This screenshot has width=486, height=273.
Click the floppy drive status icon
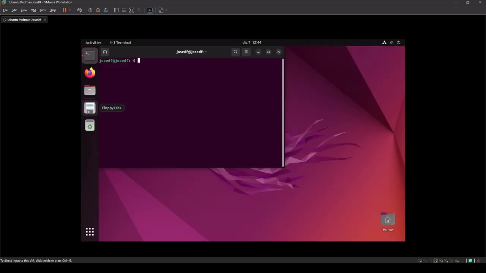click(436, 261)
